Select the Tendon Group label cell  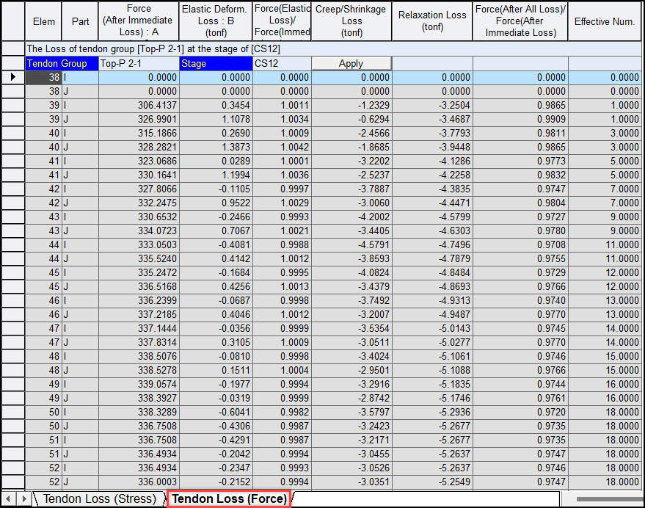[x=62, y=63]
